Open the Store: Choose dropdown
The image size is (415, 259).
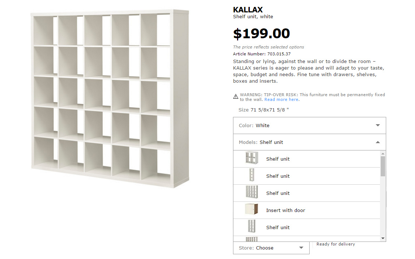(301, 248)
